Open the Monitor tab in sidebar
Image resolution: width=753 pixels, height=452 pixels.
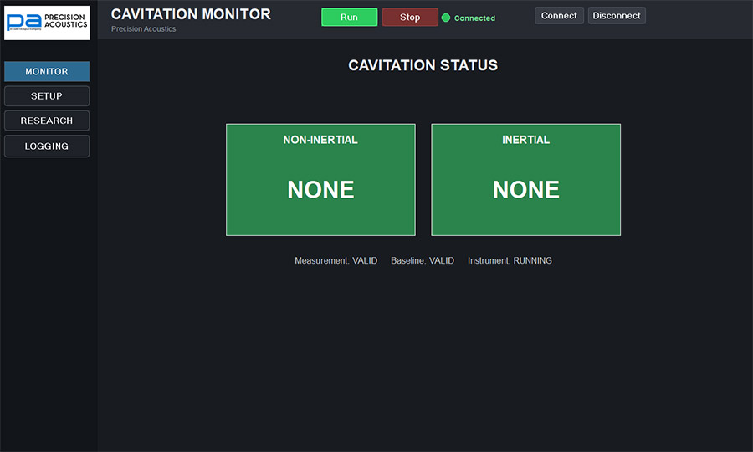(47, 72)
